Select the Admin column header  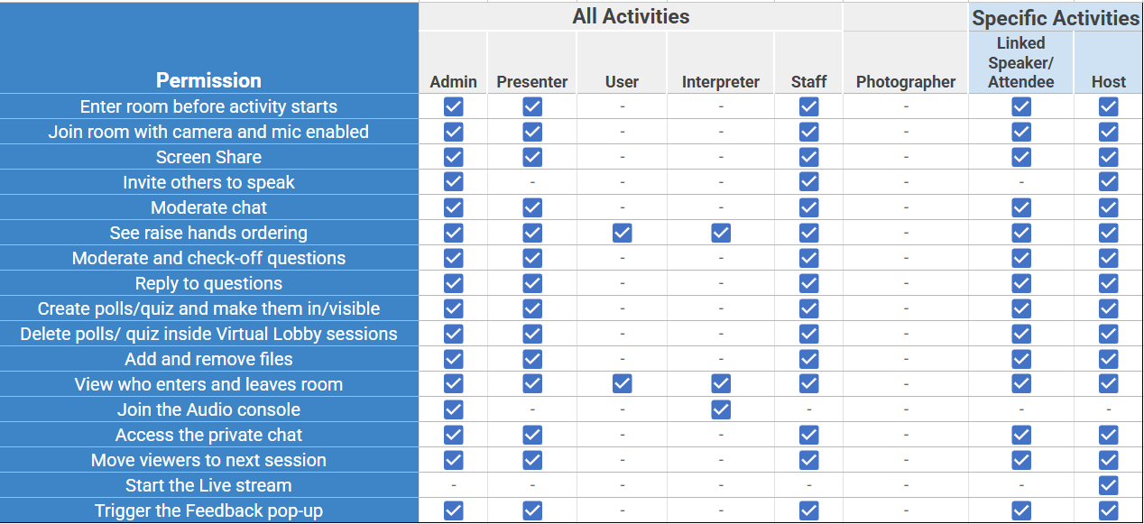pyautogui.click(x=453, y=82)
